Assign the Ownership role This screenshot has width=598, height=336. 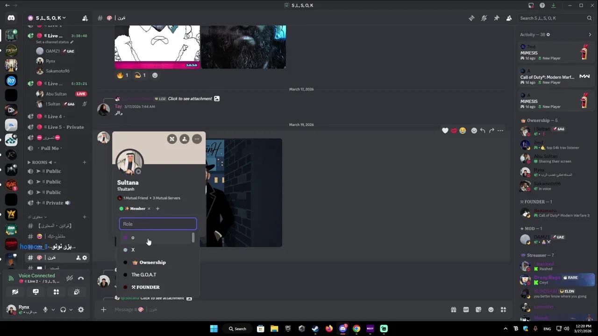point(156,262)
